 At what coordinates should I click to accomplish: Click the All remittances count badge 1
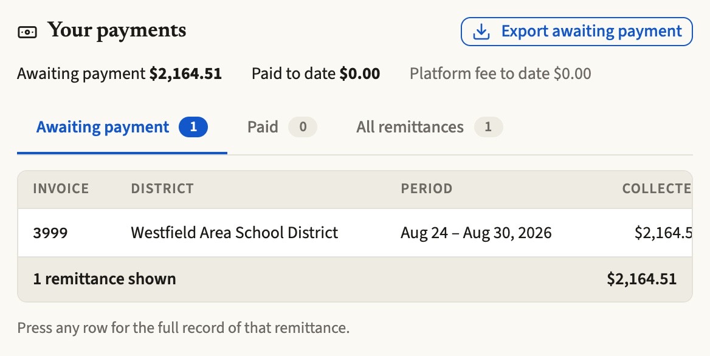pyautogui.click(x=488, y=127)
